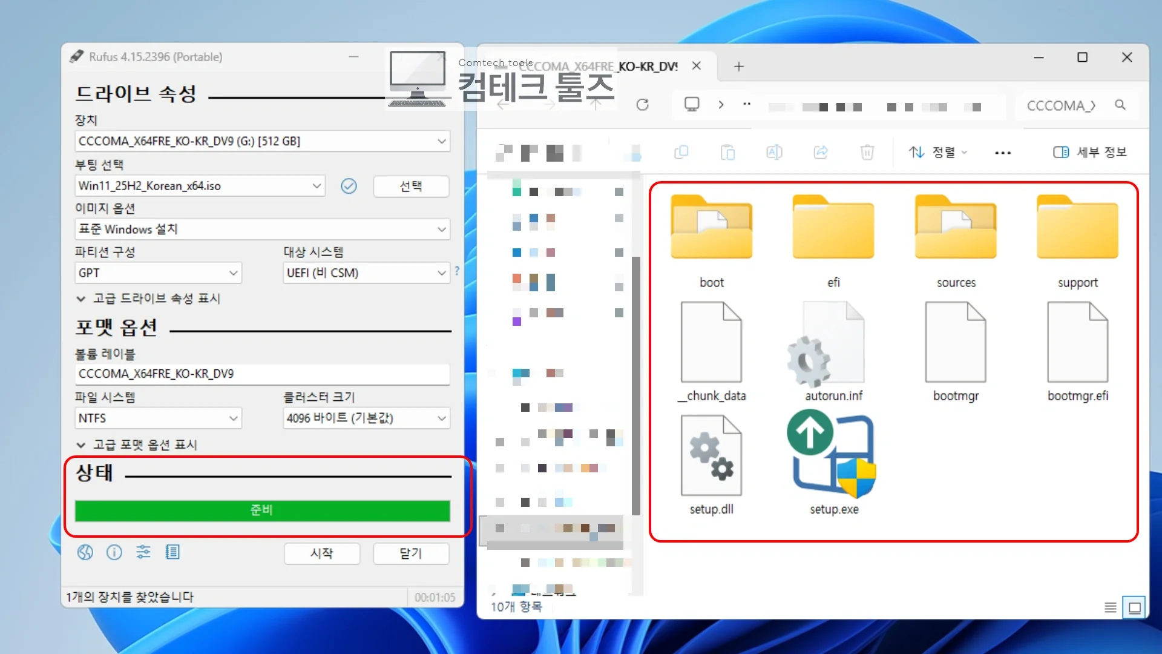The height and width of the screenshot is (654, 1162).
Task: Click the green 준비 progress bar
Action: [262, 510]
